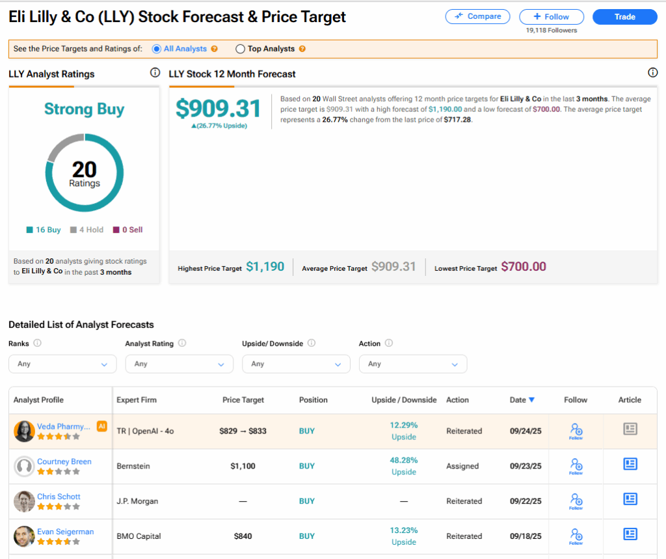
Task: Click the gray Hold legend swatch
Action: pos(73,230)
